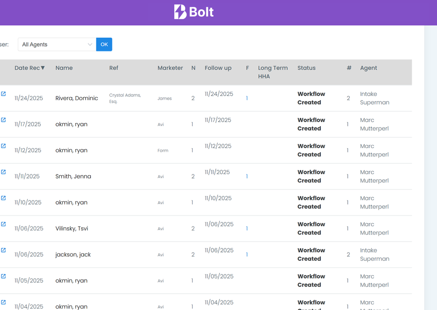Click the Status column header
Image resolution: width=437 pixels, height=310 pixels.
click(x=306, y=68)
